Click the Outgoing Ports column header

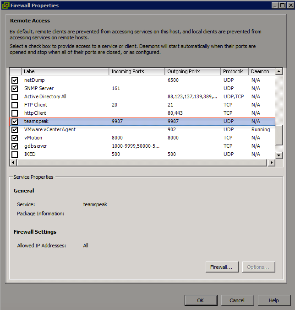point(192,72)
